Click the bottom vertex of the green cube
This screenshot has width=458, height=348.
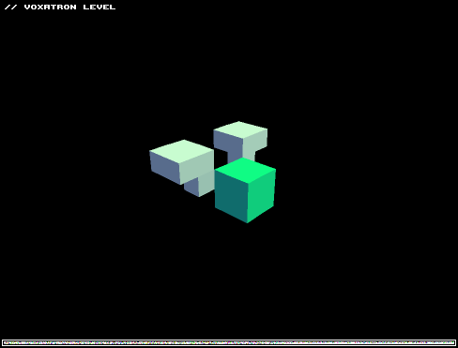tap(247, 222)
